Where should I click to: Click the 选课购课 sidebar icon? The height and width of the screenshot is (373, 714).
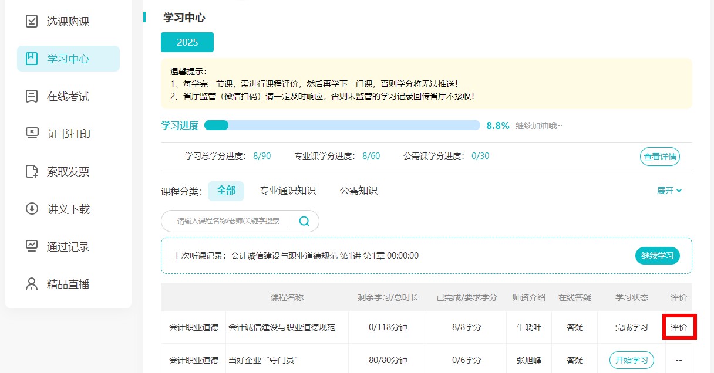(32, 22)
